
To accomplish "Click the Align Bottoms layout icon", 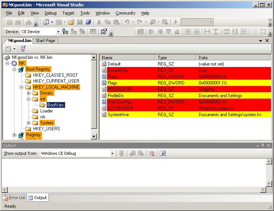I will click(x=177, y=32).
